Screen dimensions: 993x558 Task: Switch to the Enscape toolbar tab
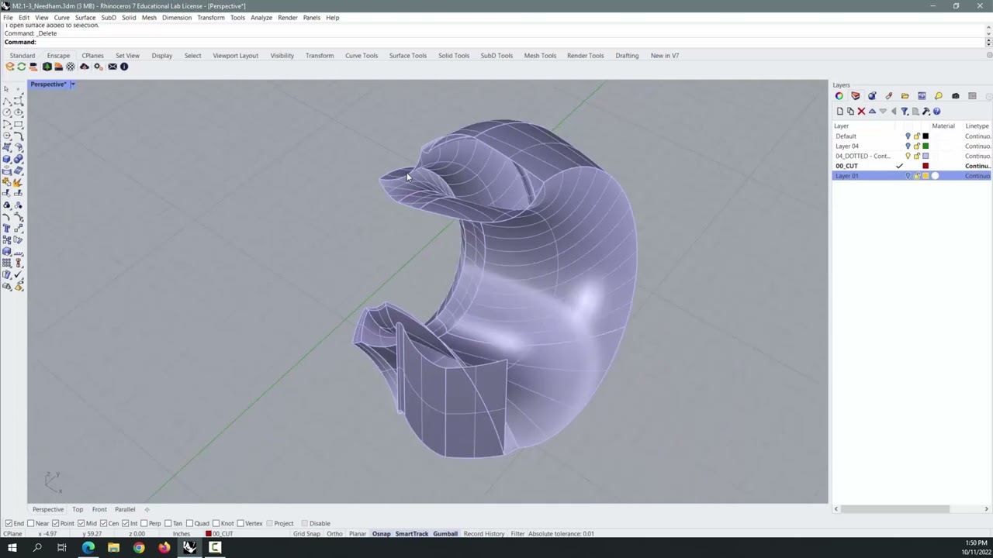[x=58, y=56]
